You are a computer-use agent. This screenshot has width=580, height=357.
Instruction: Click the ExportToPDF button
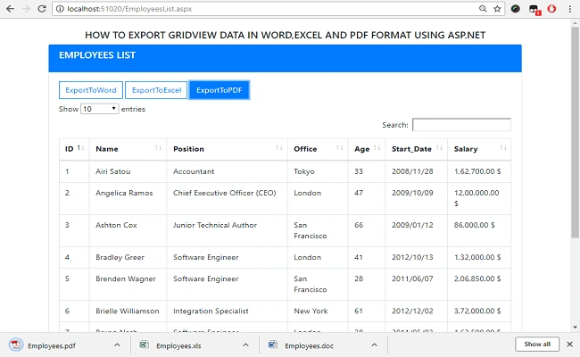pyautogui.click(x=220, y=90)
